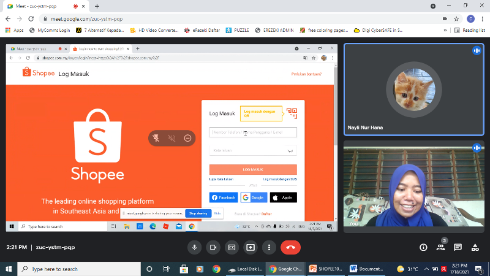The image size is (490, 276).
Task: Click Google login button on Shopee
Action: point(254,197)
